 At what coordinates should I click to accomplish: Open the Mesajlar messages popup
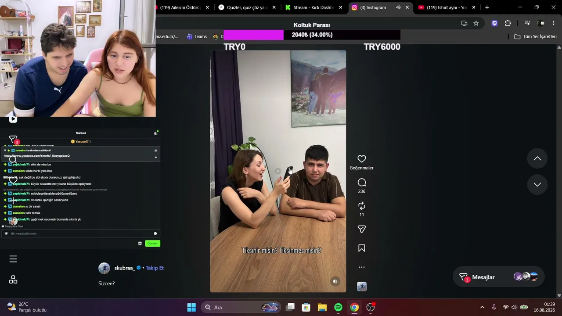point(498,277)
